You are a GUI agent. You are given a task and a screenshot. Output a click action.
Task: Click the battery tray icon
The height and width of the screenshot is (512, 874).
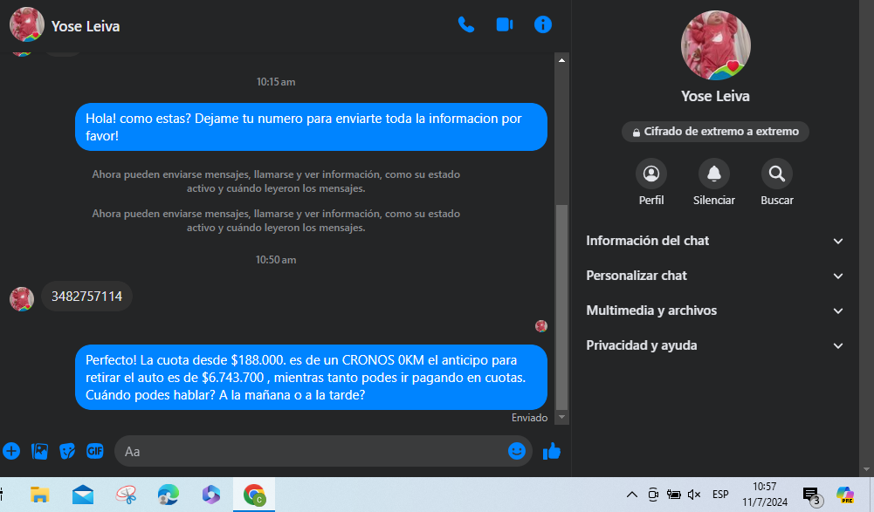[673, 495]
